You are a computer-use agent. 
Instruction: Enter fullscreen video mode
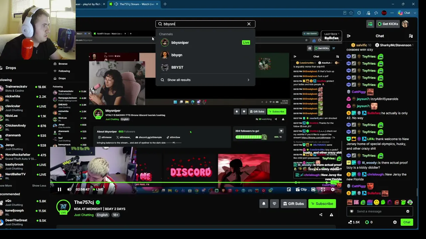323,190
